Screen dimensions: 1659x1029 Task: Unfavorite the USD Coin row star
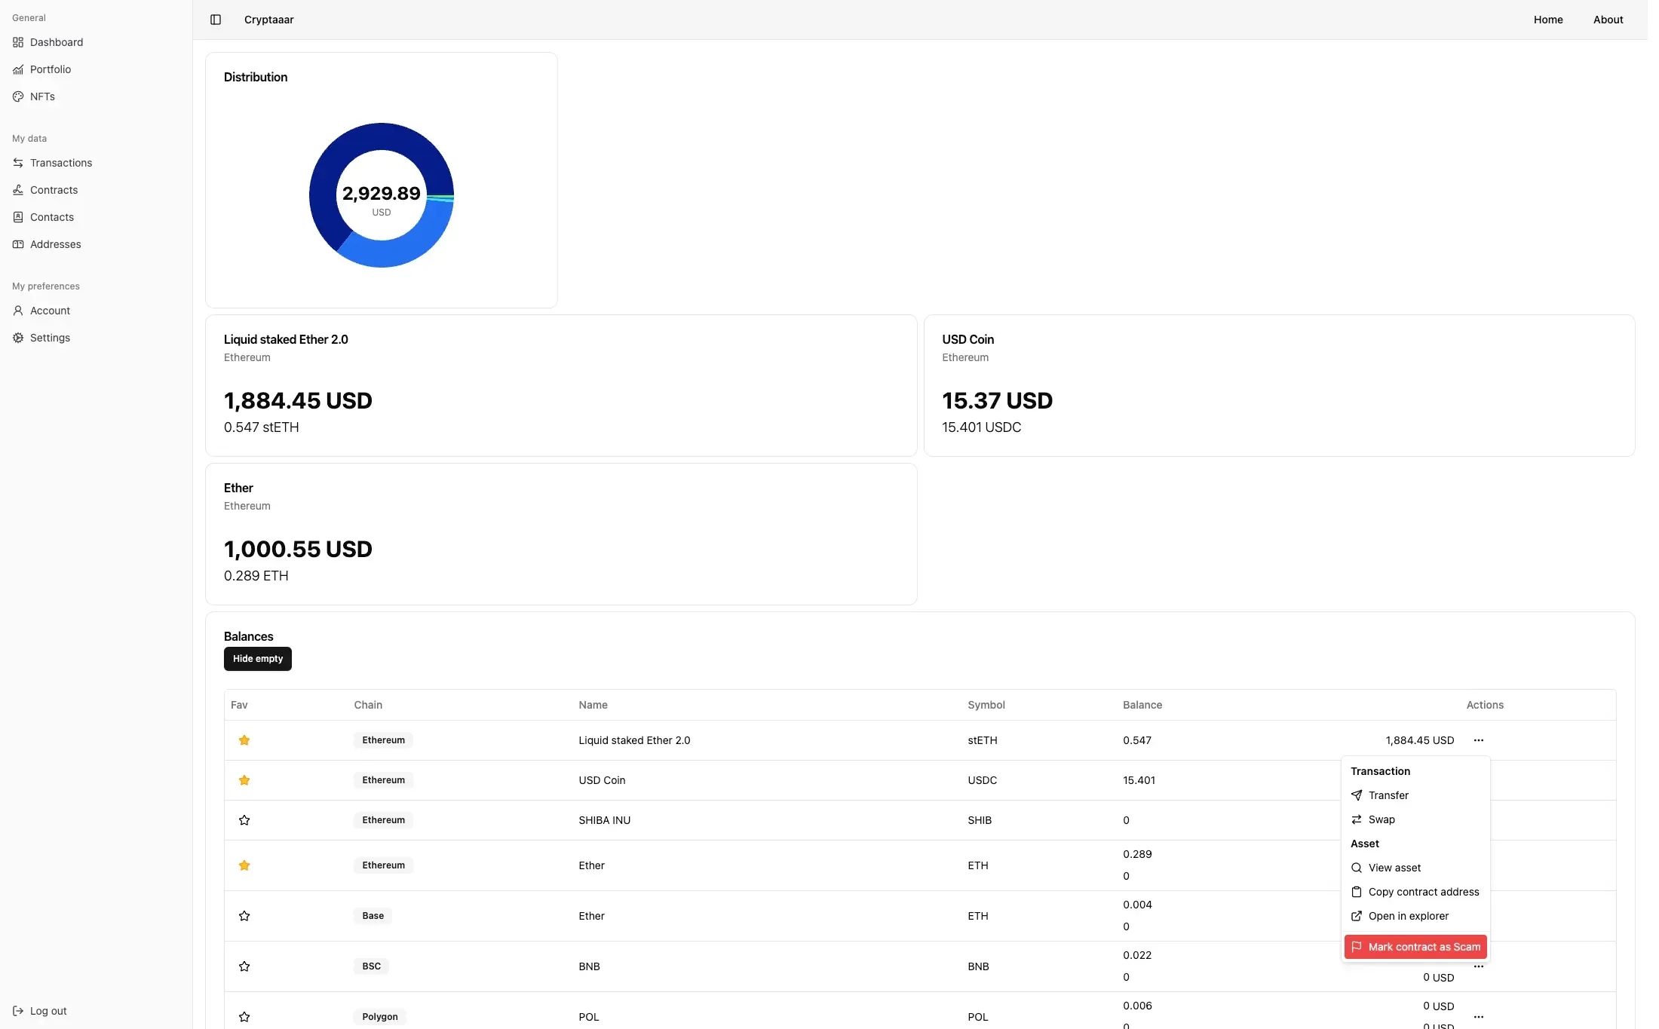(x=244, y=780)
